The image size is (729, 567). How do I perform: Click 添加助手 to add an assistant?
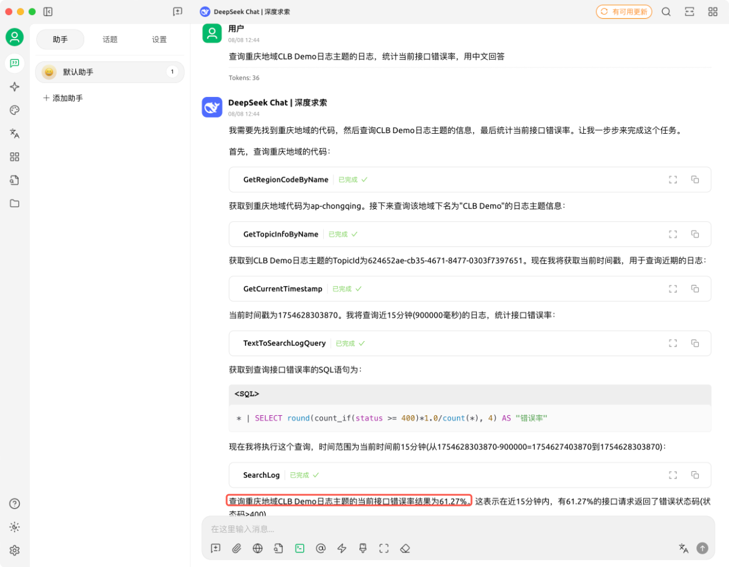click(63, 98)
